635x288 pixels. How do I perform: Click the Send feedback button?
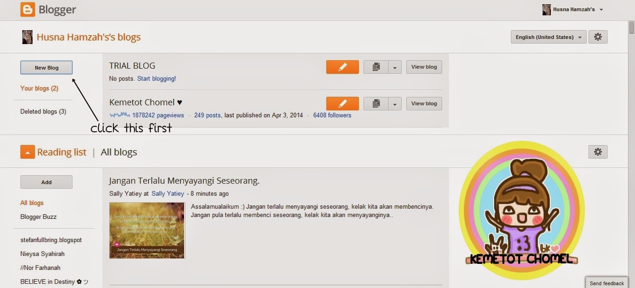[607, 283]
